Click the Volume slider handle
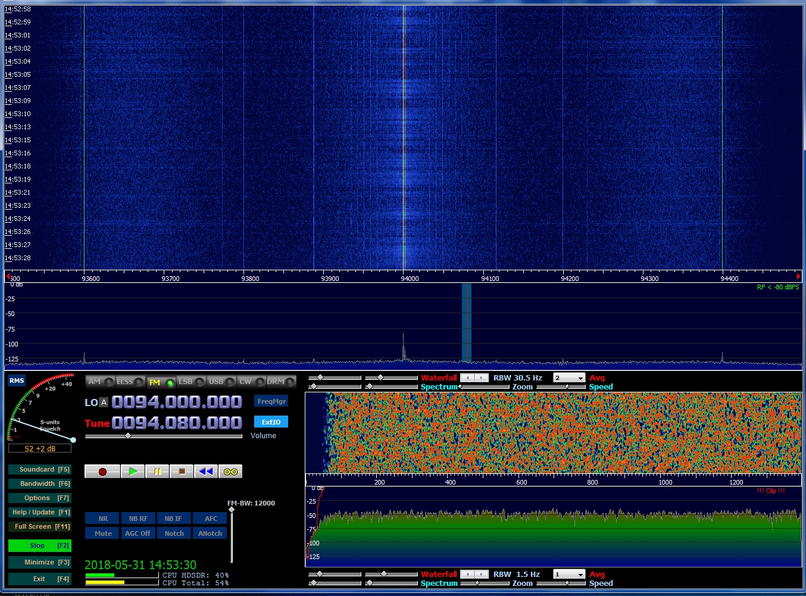The height and width of the screenshot is (596, 806). [127, 436]
